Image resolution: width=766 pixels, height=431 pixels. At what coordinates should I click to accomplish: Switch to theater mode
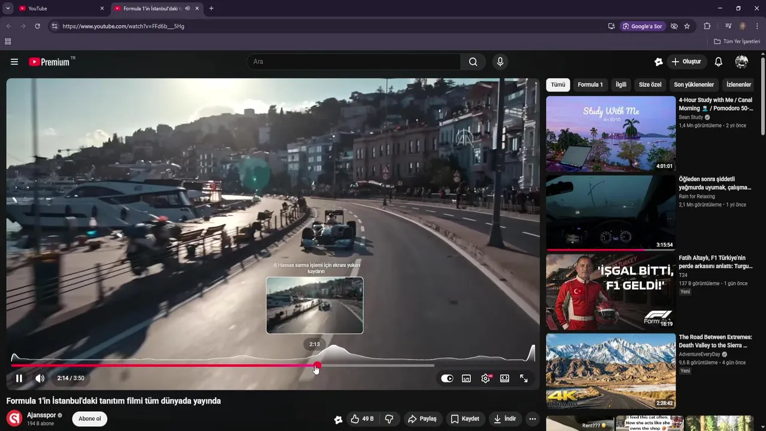pos(504,378)
